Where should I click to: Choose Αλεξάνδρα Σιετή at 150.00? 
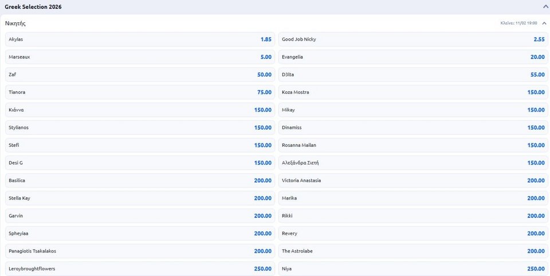(x=412, y=163)
